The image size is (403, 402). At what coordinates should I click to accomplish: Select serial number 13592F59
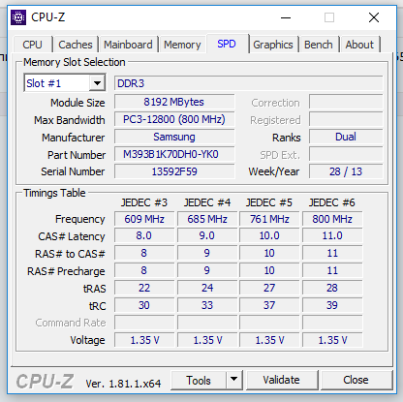174,171
